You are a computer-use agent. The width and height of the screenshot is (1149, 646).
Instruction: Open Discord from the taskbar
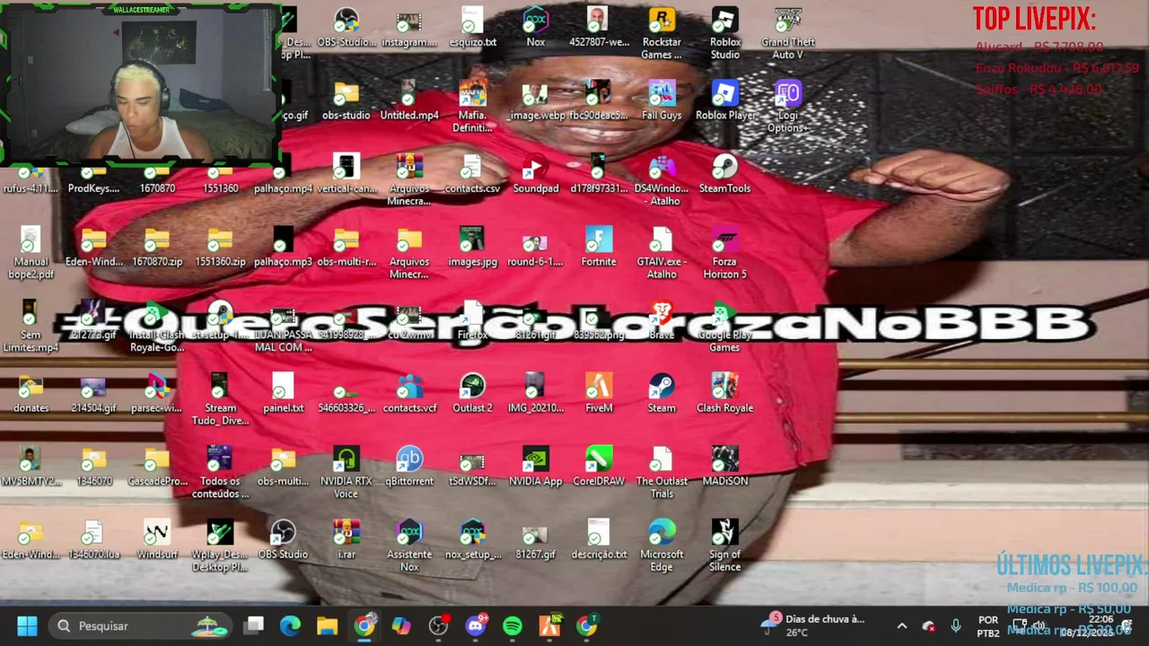click(x=476, y=625)
